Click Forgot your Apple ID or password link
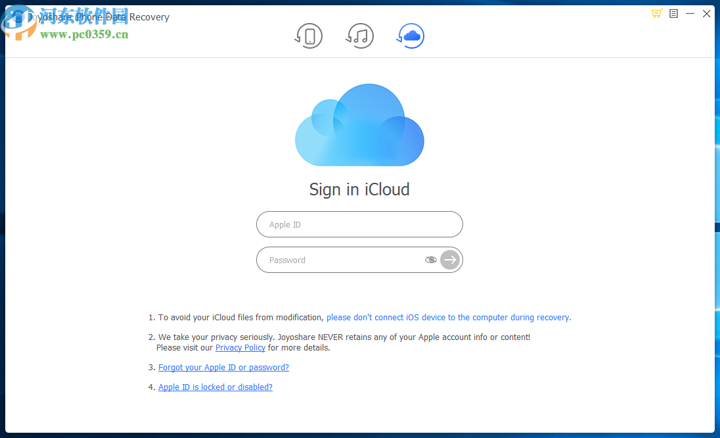This screenshot has height=438, width=720. [223, 367]
